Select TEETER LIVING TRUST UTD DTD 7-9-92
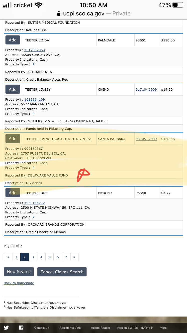Image resolution: width=187 pixels, height=333 pixels. [x=58, y=139]
